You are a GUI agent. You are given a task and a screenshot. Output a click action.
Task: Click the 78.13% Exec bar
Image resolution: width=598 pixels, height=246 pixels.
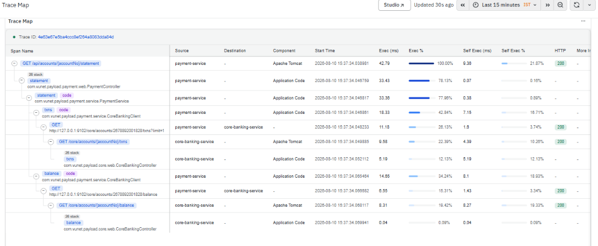pyautogui.click(x=422, y=81)
